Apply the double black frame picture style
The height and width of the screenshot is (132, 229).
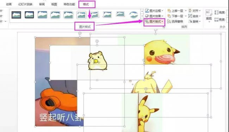tap(16, 15)
